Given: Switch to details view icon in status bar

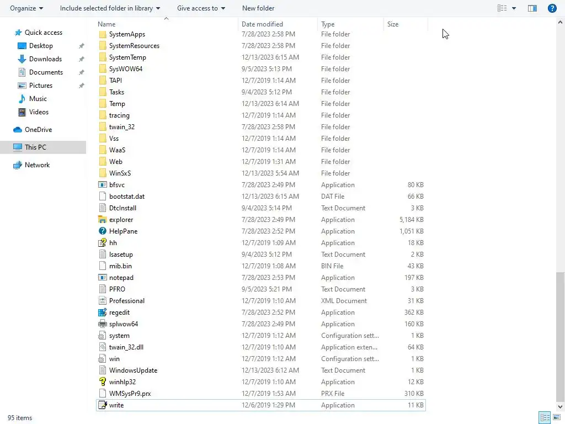Looking at the screenshot, I should tap(545, 417).
